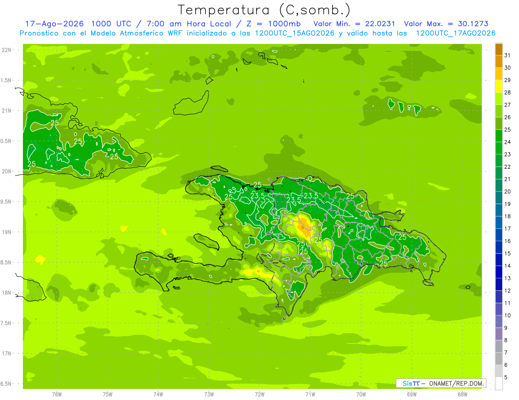Screen dimensions: 519x400
Task: Click the "Temperatura (C,somb.)" map title
Action: coord(264,10)
